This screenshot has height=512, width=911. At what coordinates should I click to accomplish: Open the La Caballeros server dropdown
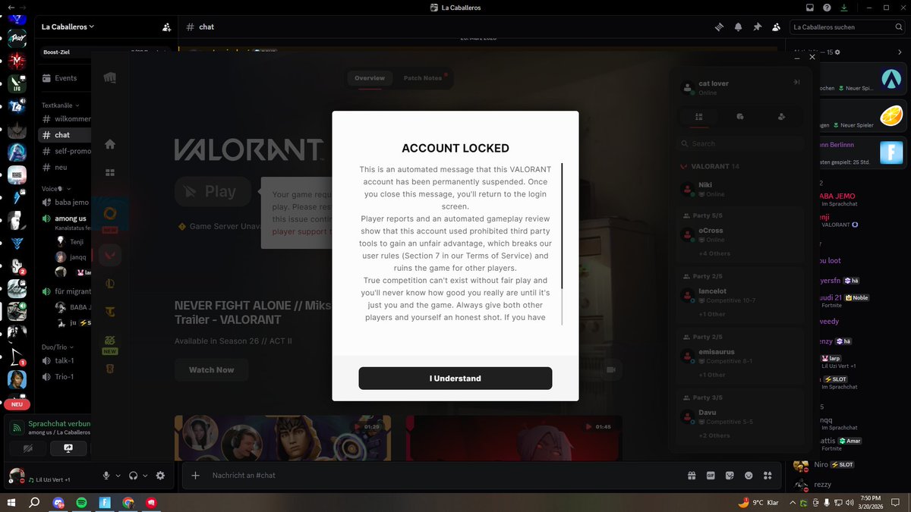[x=68, y=27]
